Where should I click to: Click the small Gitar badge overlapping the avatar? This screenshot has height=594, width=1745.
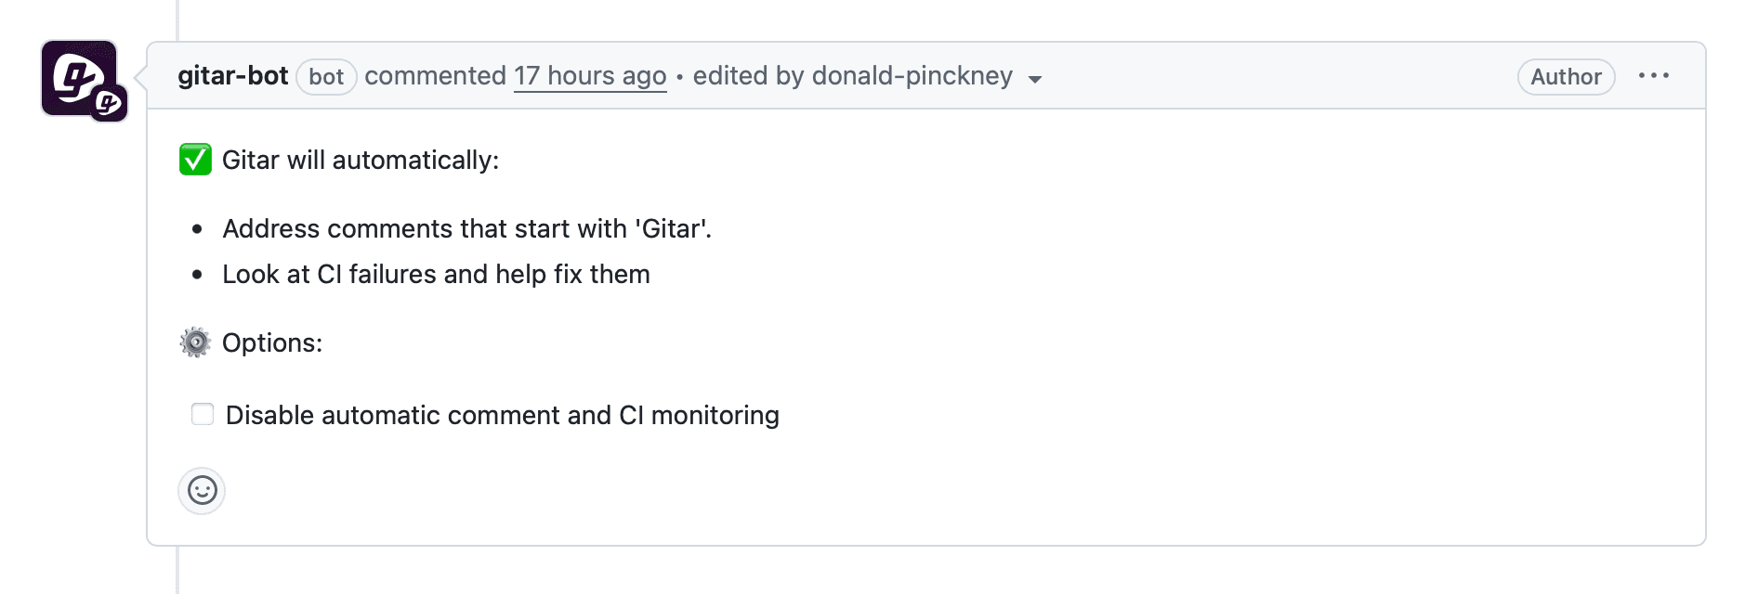click(109, 103)
